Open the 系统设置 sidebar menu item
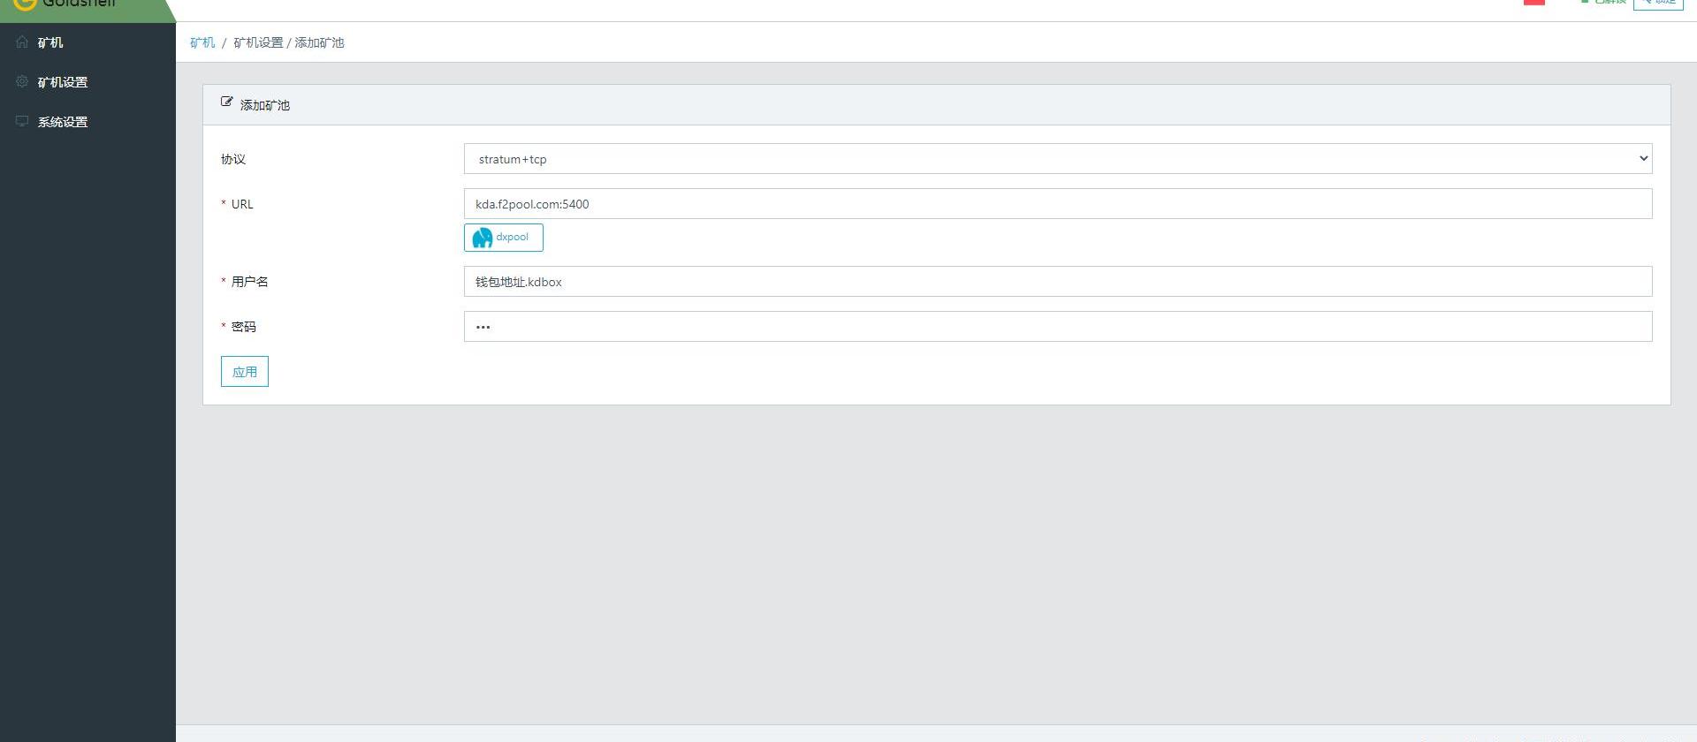 pyautogui.click(x=88, y=122)
